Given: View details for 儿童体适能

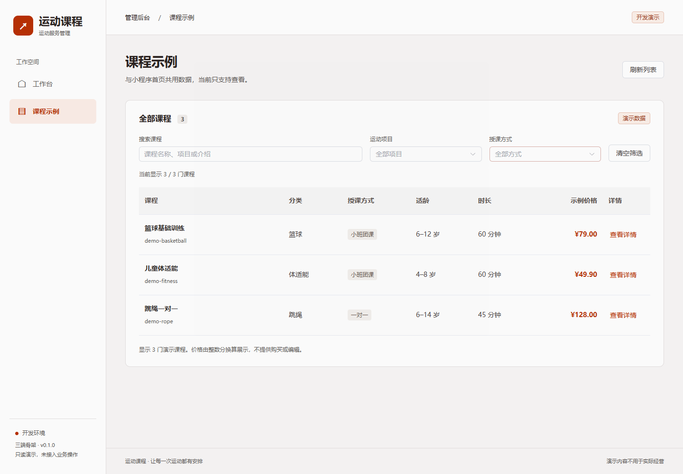Looking at the screenshot, I should tap(623, 275).
